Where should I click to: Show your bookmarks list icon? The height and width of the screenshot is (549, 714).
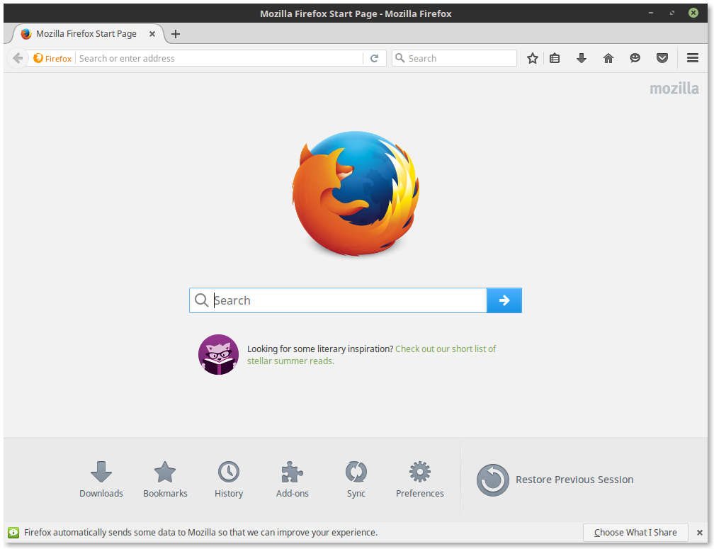pyautogui.click(x=555, y=58)
